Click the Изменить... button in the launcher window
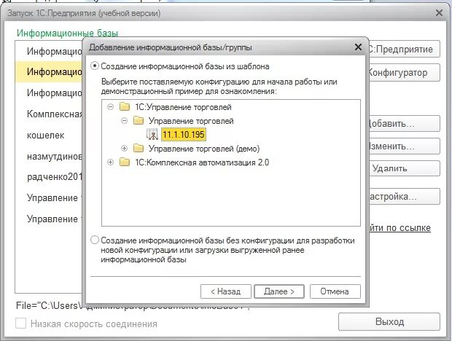 point(405,146)
